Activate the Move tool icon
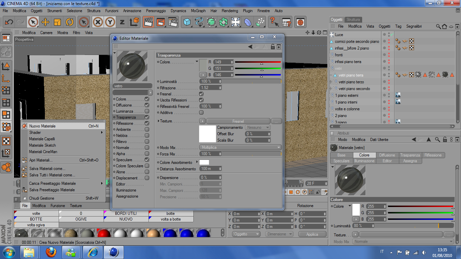The image size is (461, 259). pyautogui.click(x=45, y=22)
